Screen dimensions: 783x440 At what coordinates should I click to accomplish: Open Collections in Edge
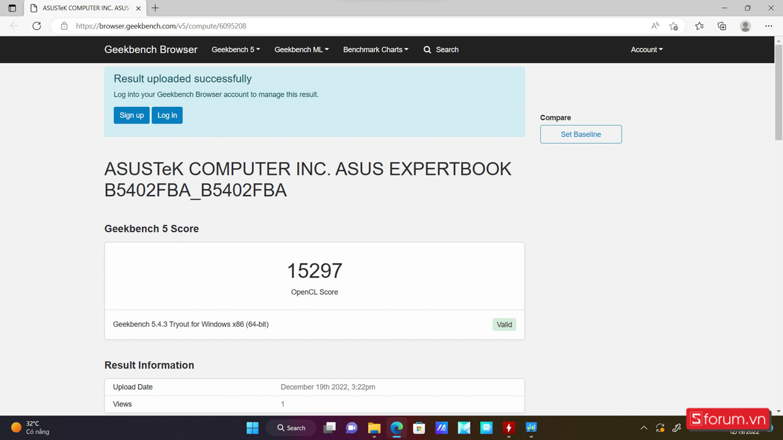[722, 26]
